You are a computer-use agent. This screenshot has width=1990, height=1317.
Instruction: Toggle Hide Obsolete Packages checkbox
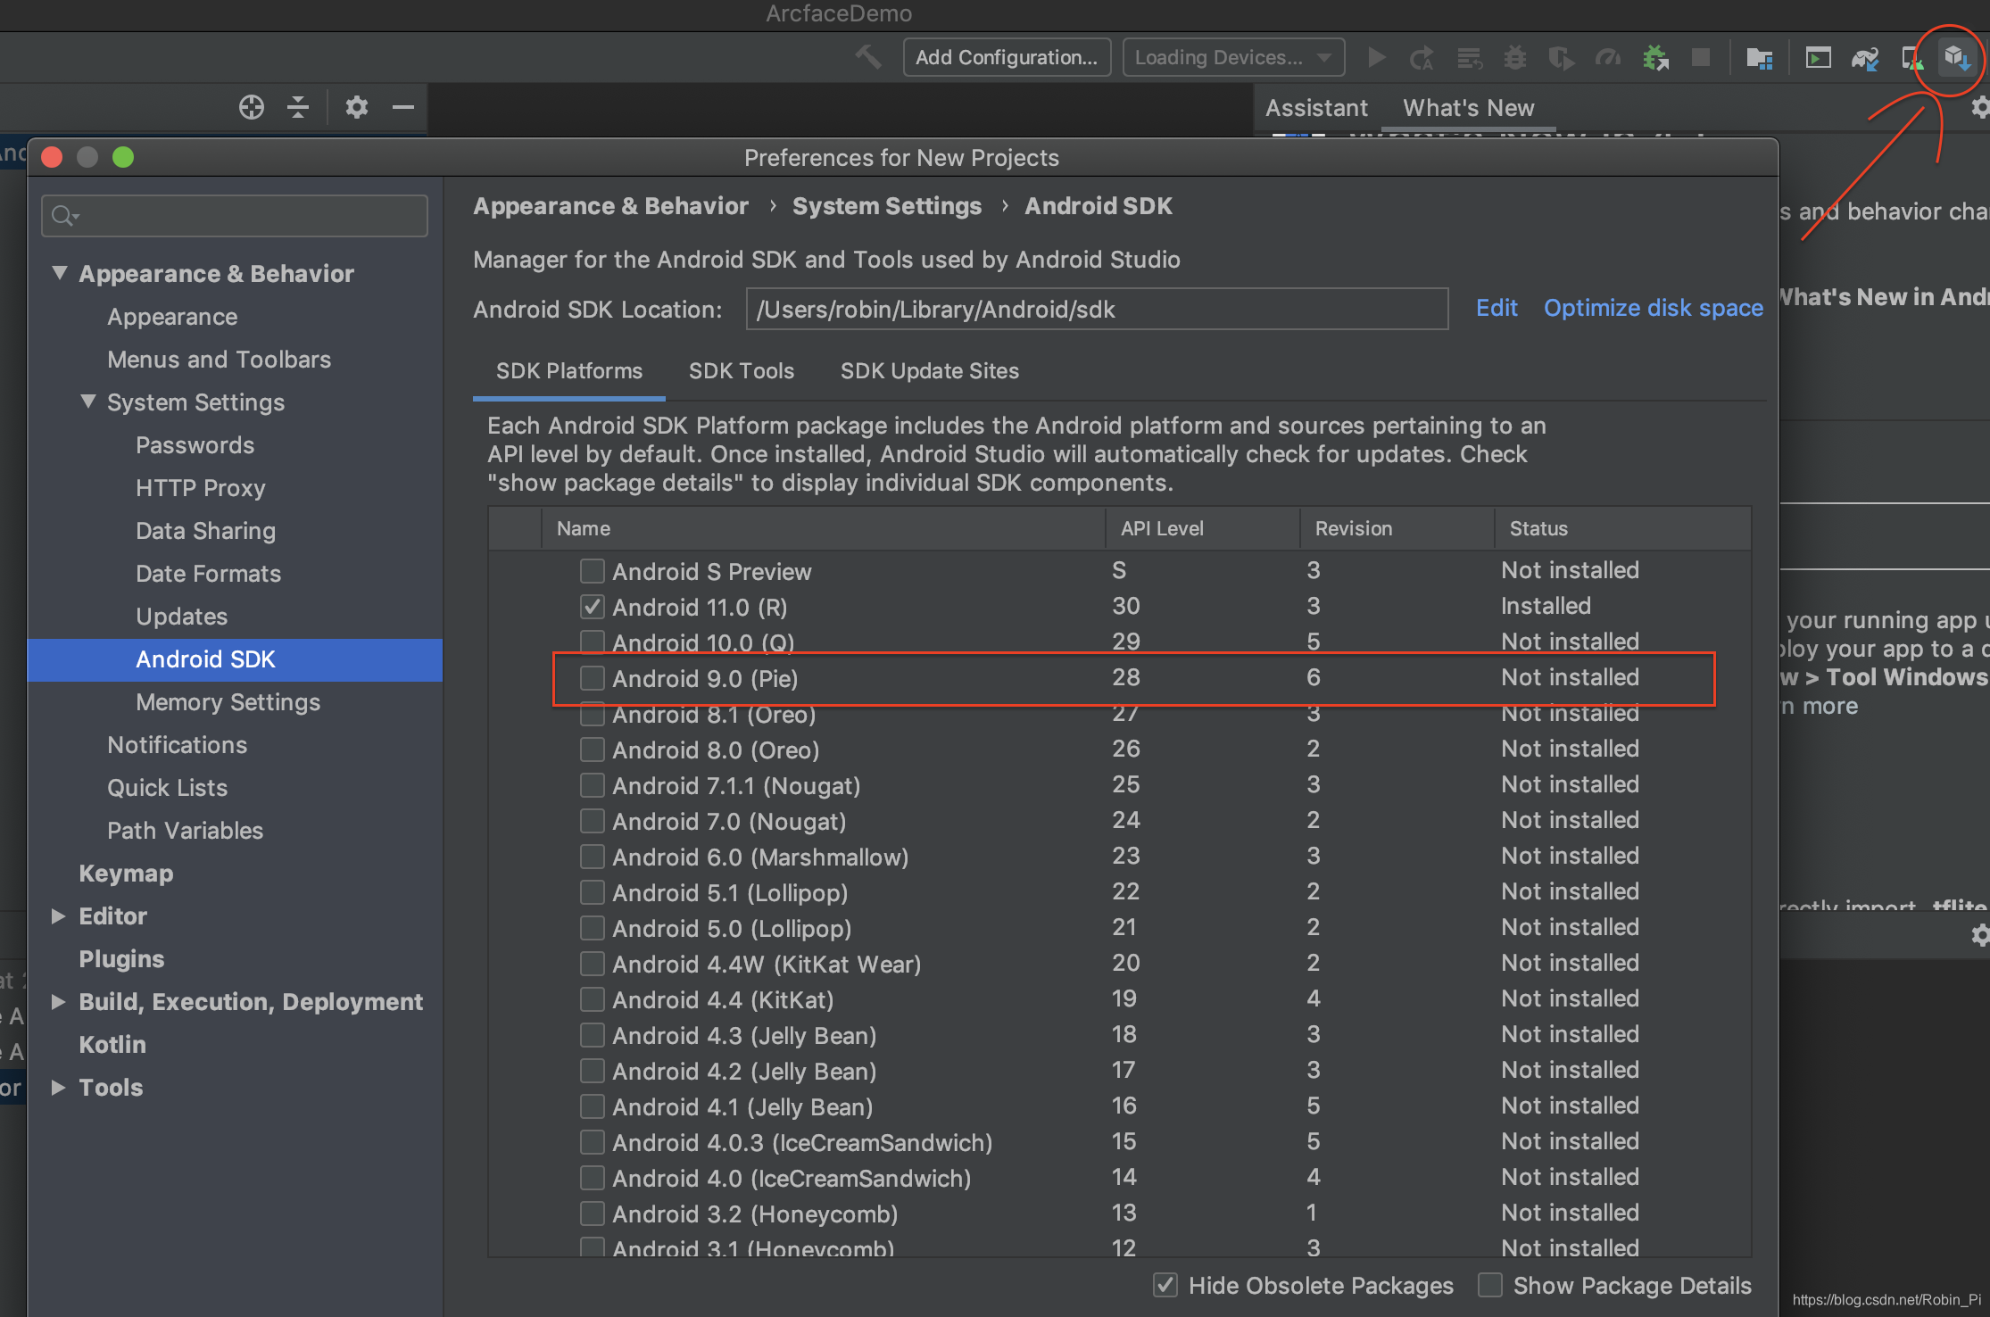pos(1165,1285)
